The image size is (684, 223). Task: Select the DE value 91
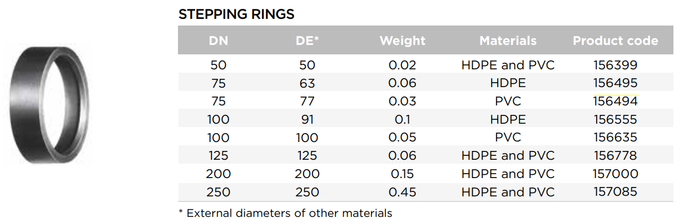(307, 119)
